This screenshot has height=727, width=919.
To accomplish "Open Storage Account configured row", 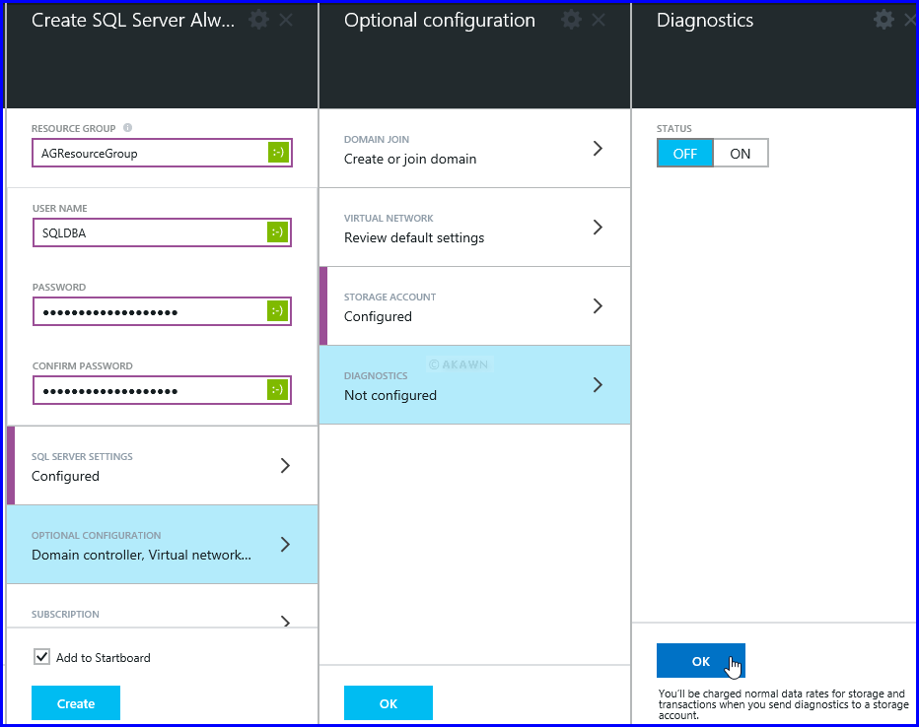I will pos(474,306).
